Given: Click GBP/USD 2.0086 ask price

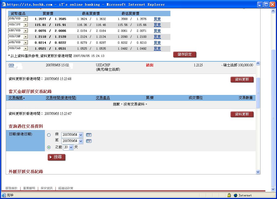Looking at the screenshot, I should (x=60, y=31).
